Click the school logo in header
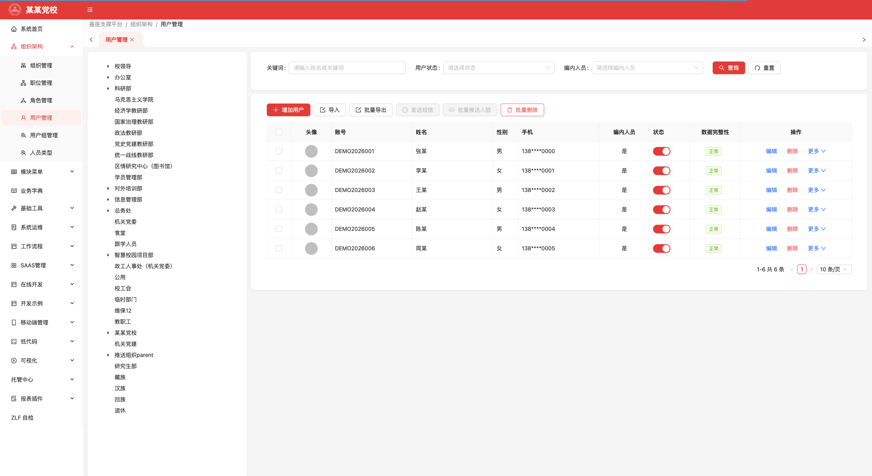Screen dimensions: 872x476 tap(15, 10)
